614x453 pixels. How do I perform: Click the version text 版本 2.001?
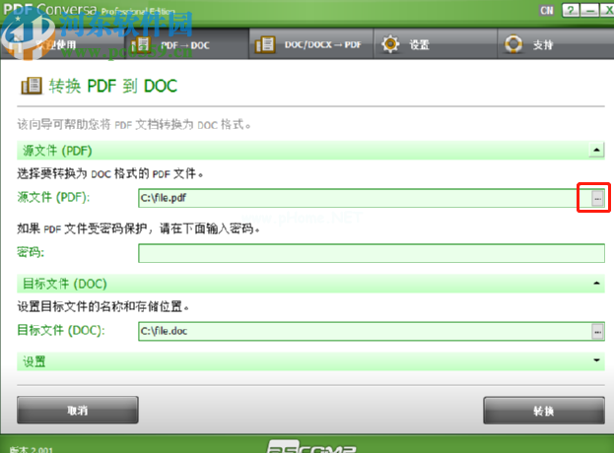(x=31, y=449)
